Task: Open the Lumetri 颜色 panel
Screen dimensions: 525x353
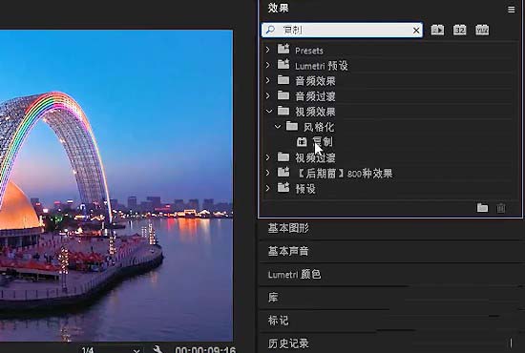Action: 294,275
